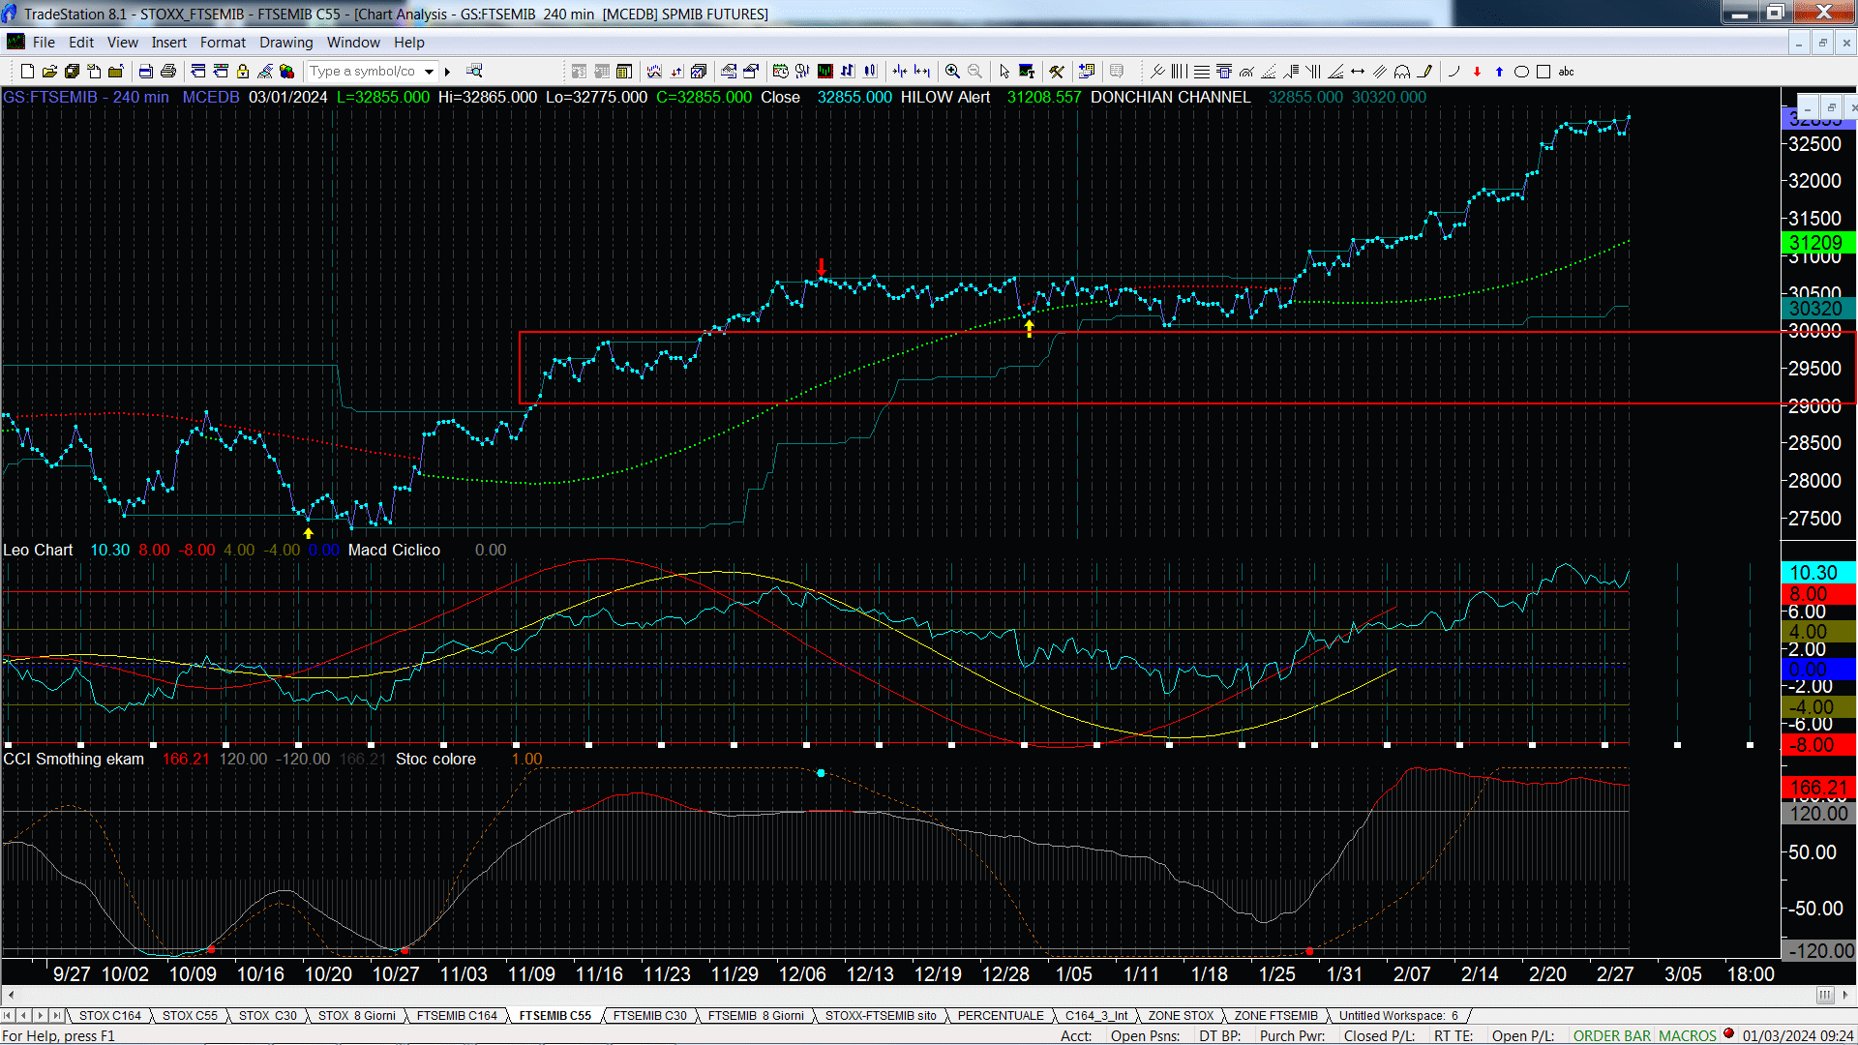Open the View menu
The image size is (1858, 1045).
click(x=122, y=42)
